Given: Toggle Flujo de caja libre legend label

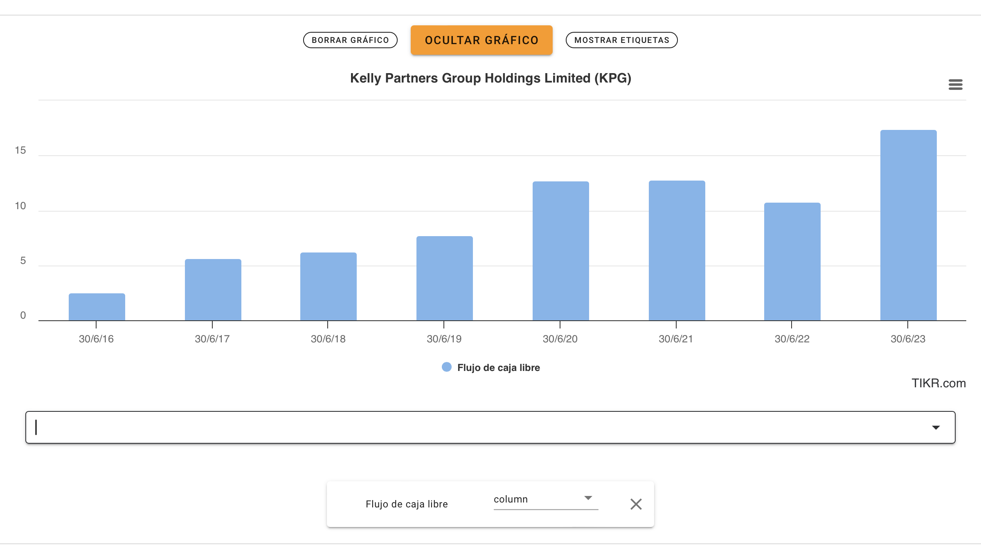Looking at the screenshot, I should coord(498,367).
